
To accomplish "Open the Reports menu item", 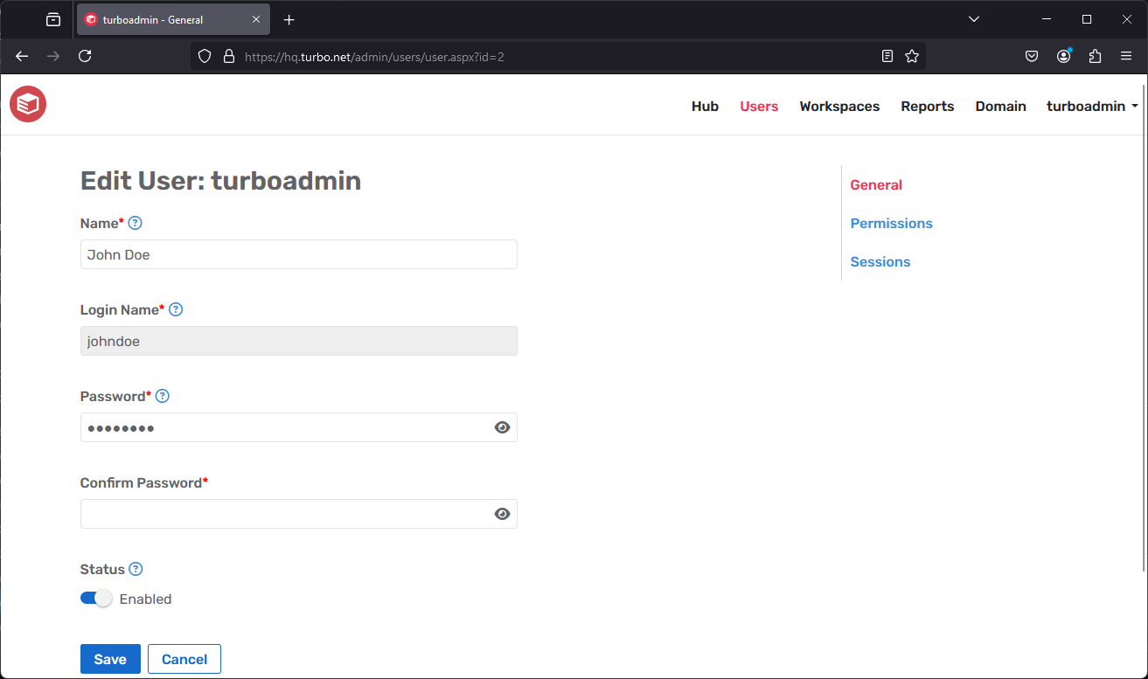I will (928, 106).
